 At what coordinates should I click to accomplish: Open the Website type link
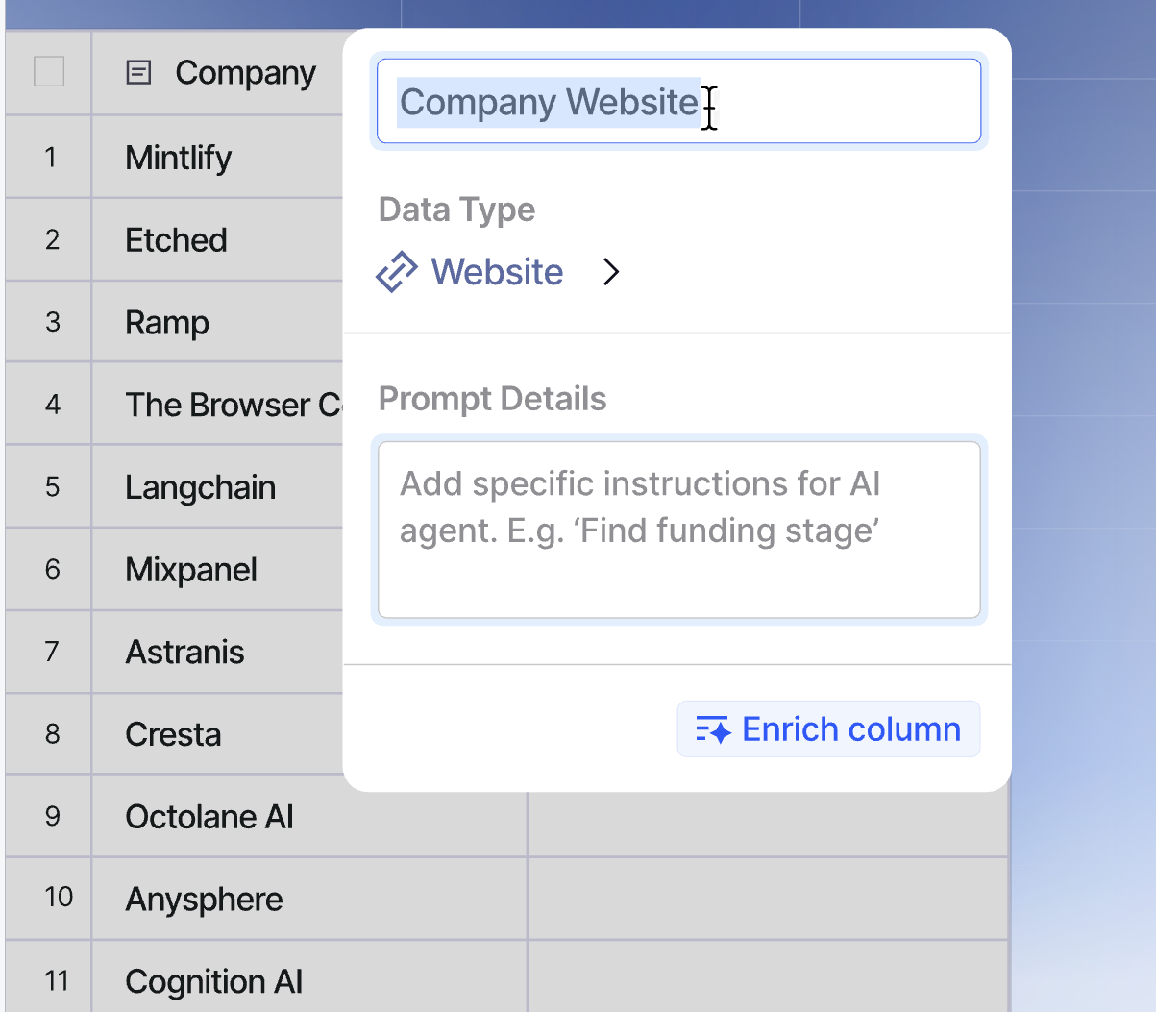[498, 272]
